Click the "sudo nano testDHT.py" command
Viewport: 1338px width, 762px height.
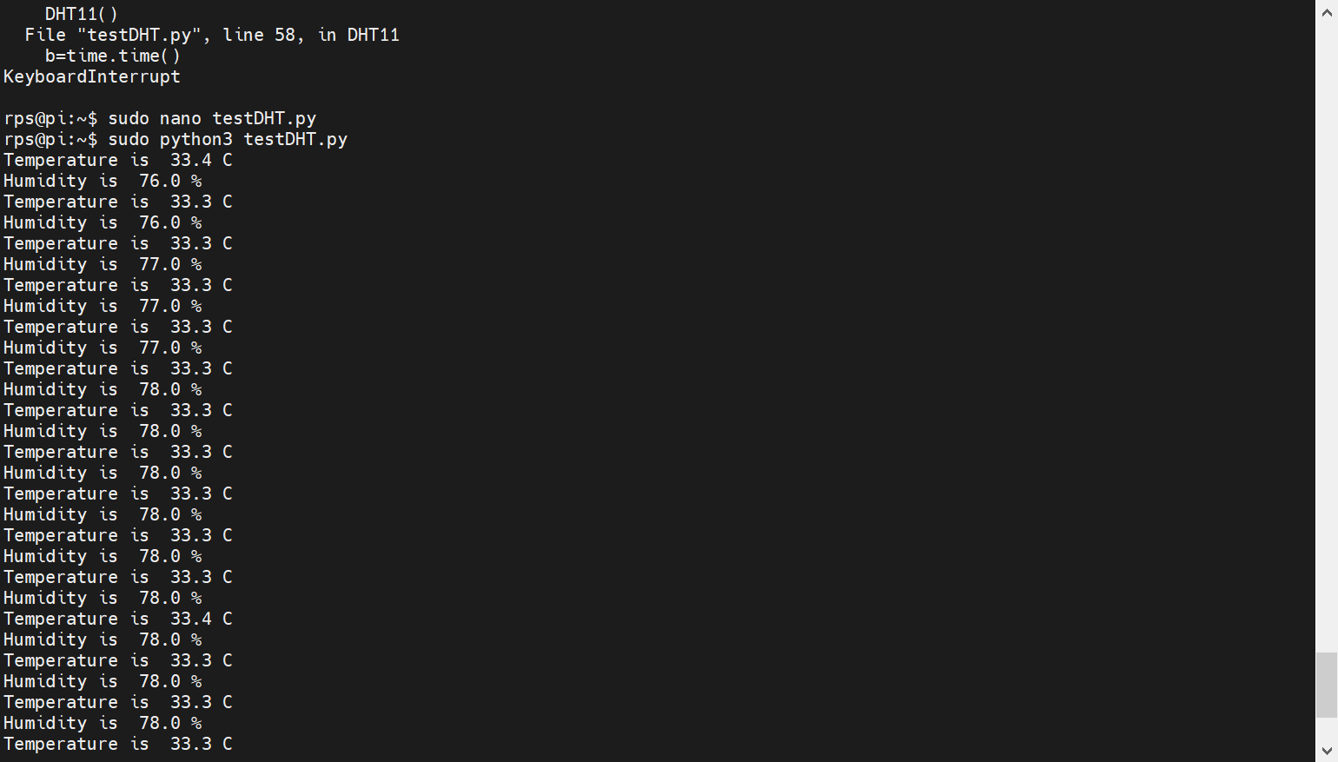pyautogui.click(x=211, y=118)
